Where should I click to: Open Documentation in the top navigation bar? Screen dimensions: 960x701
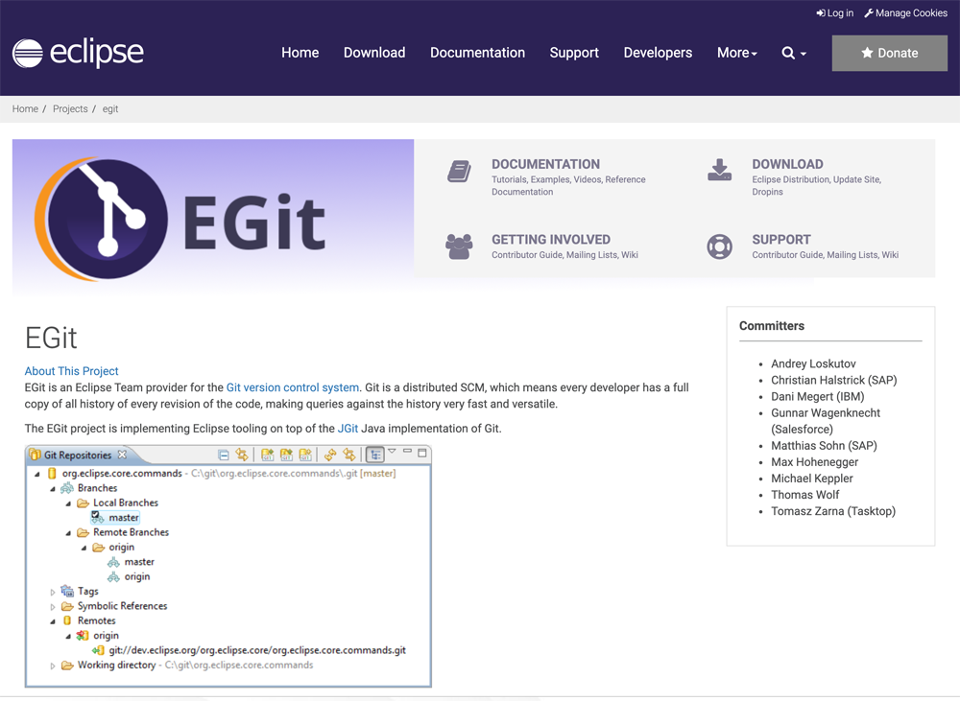[477, 53]
